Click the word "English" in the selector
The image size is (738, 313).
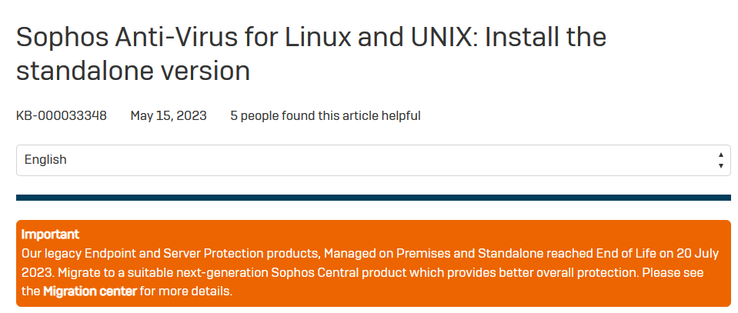pyautogui.click(x=45, y=160)
